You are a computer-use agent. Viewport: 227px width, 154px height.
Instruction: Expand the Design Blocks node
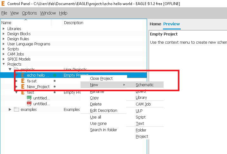click(3, 34)
